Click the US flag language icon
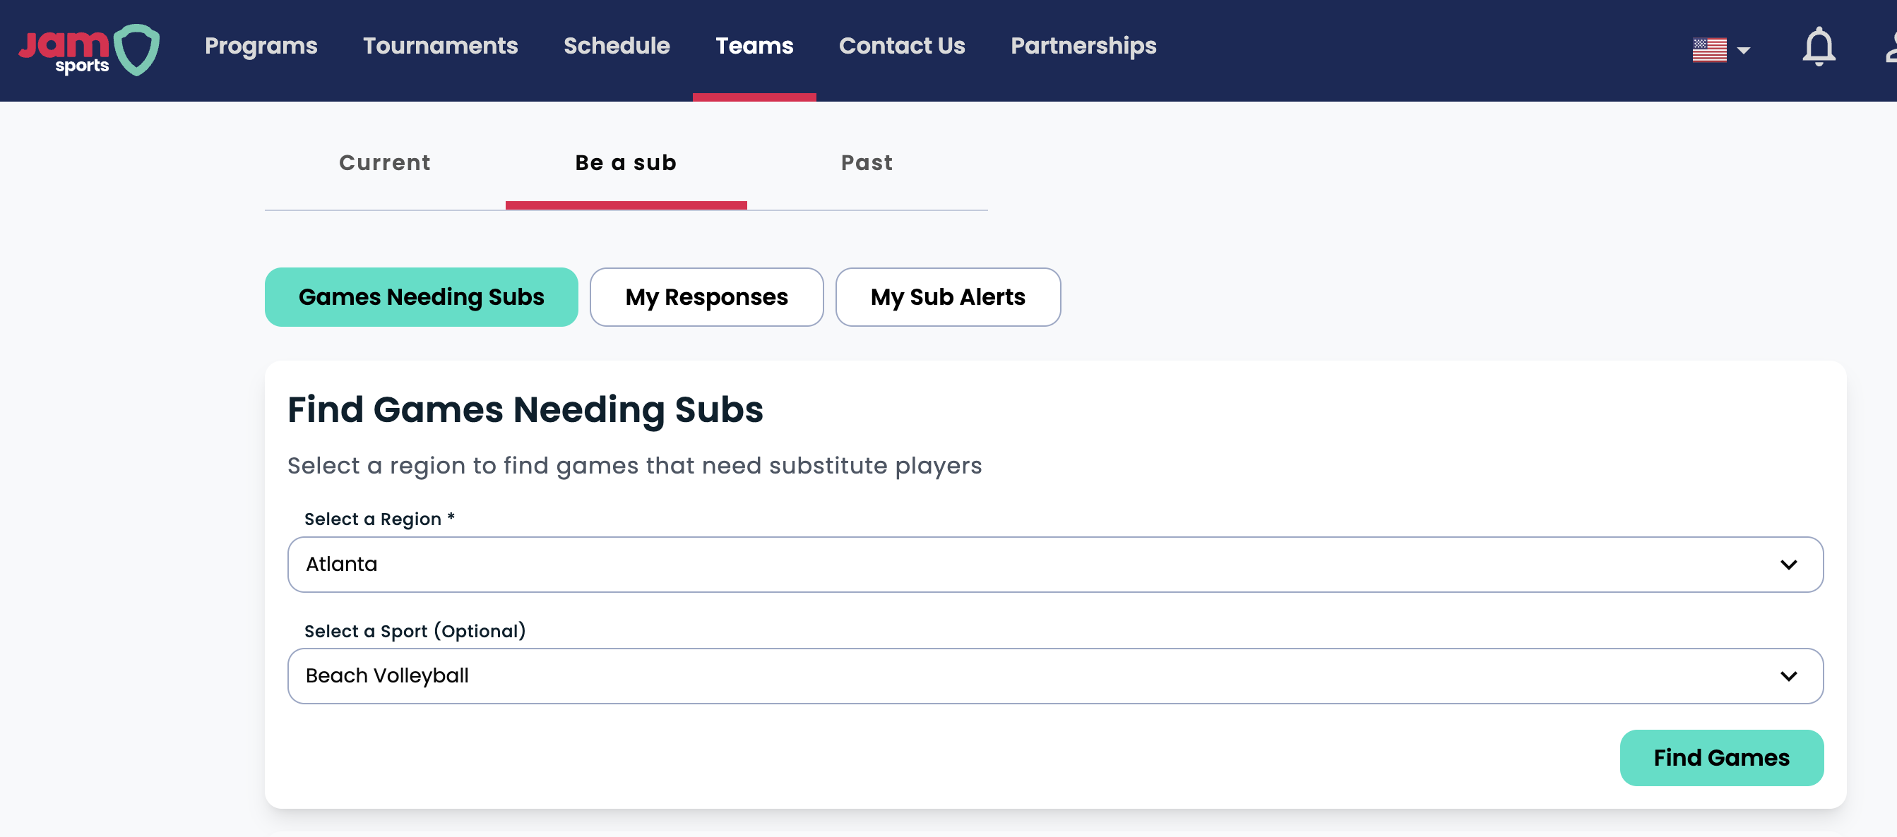 click(x=1709, y=50)
